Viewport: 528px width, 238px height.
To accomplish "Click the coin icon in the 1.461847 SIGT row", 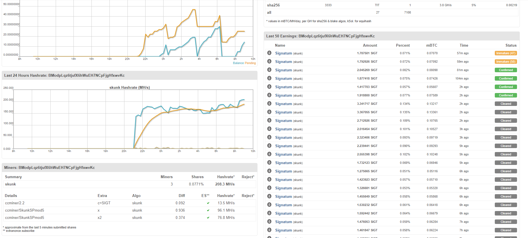I will tap(269, 230).
